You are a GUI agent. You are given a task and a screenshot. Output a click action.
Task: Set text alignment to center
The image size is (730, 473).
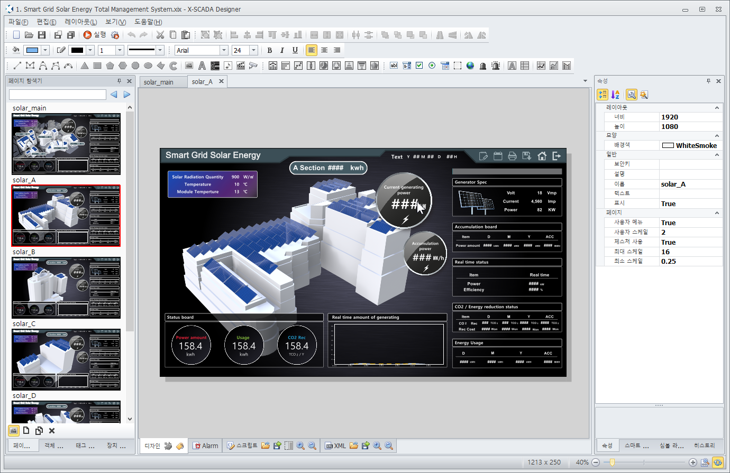[x=324, y=50]
